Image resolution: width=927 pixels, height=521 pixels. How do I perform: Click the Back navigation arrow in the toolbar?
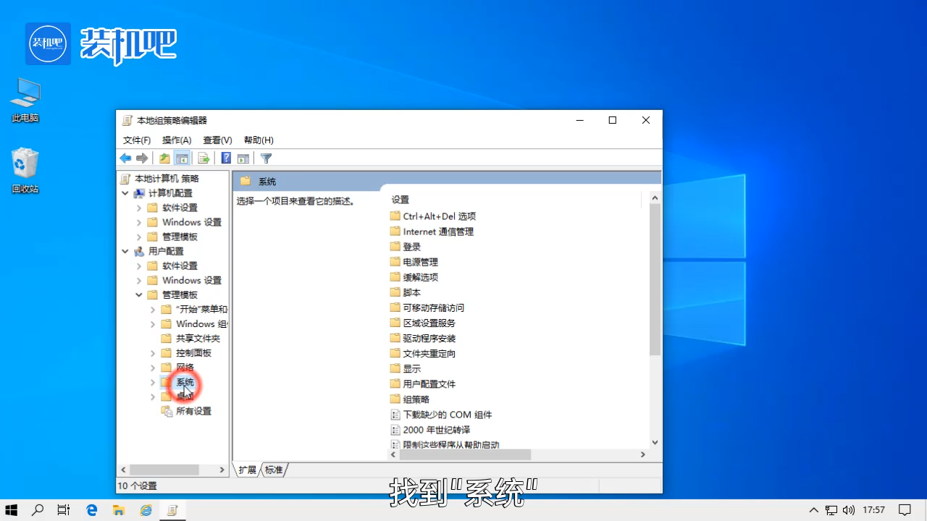125,158
